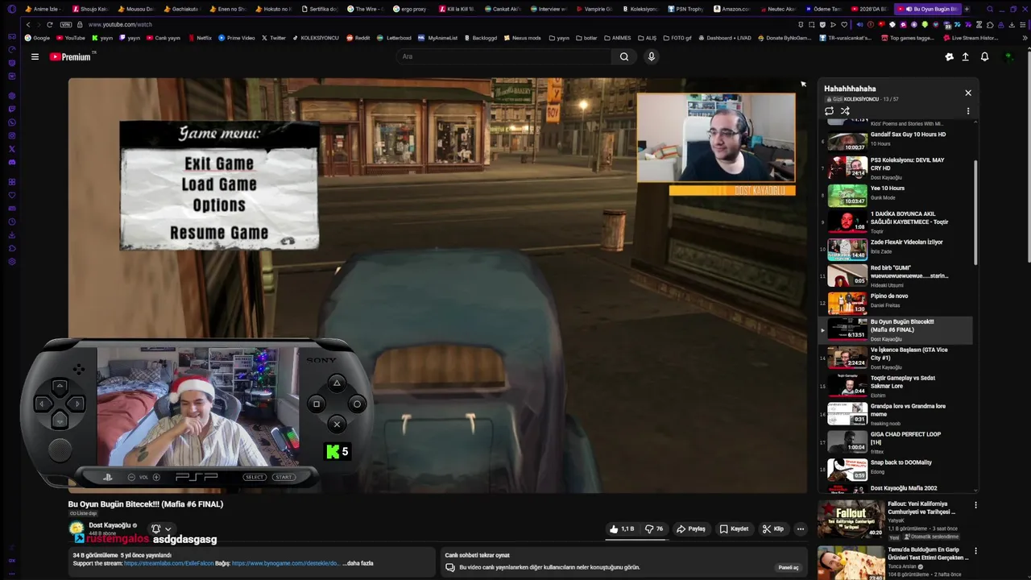The width and height of the screenshot is (1031, 580).
Task: Open the FOTO gif bookmarks folder
Action: point(676,38)
